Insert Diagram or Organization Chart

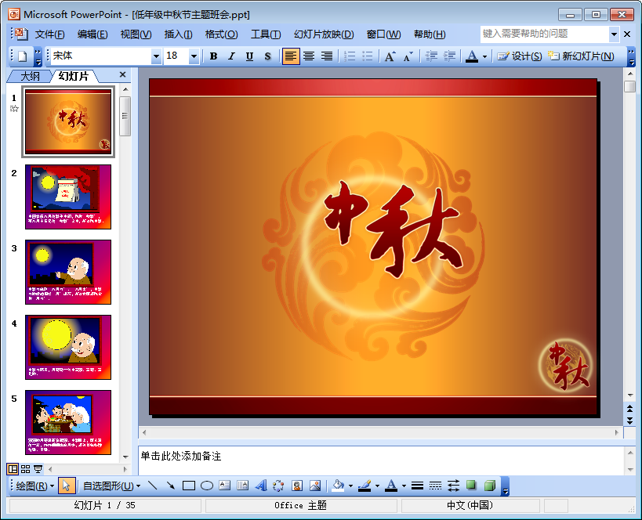279,486
